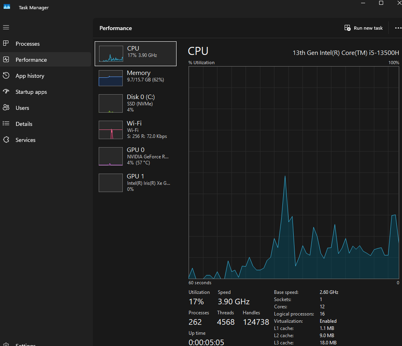Image resolution: width=402 pixels, height=346 pixels.
Task: Click NVIDIA GeForce GPU 0 name
Action: click(148, 157)
